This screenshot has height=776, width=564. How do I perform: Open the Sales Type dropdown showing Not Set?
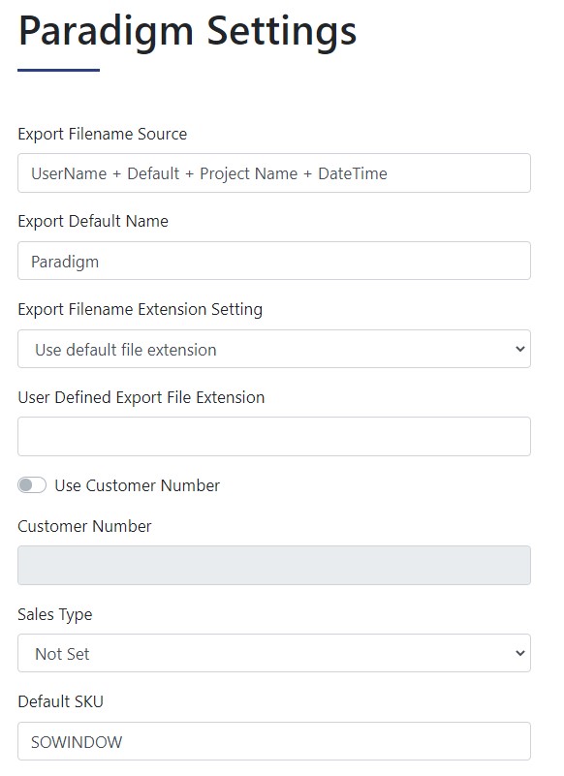click(x=274, y=653)
